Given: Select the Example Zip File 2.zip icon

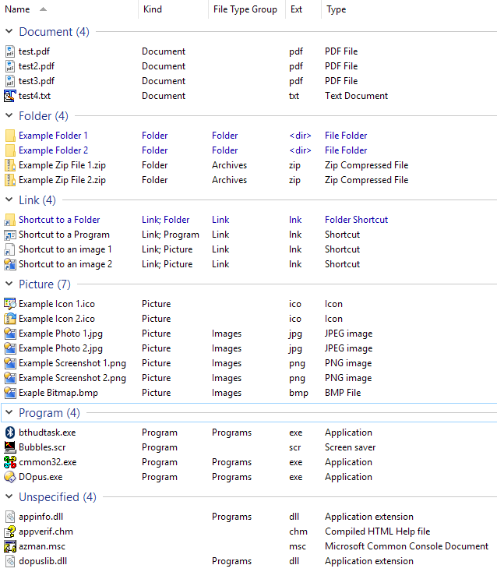Looking at the screenshot, I should 10,180.
